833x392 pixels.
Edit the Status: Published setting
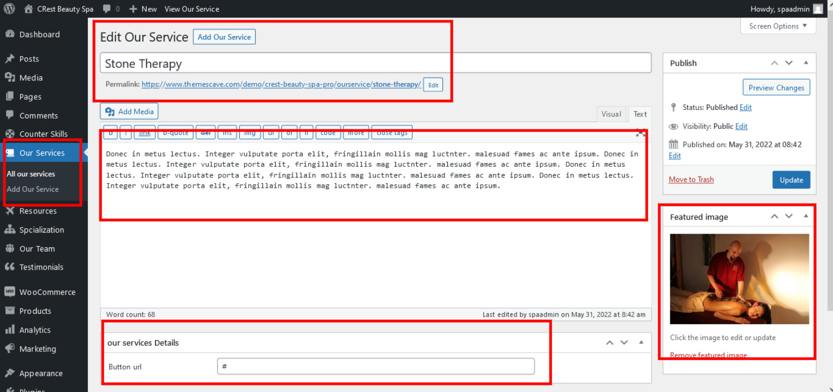pyautogui.click(x=746, y=108)
